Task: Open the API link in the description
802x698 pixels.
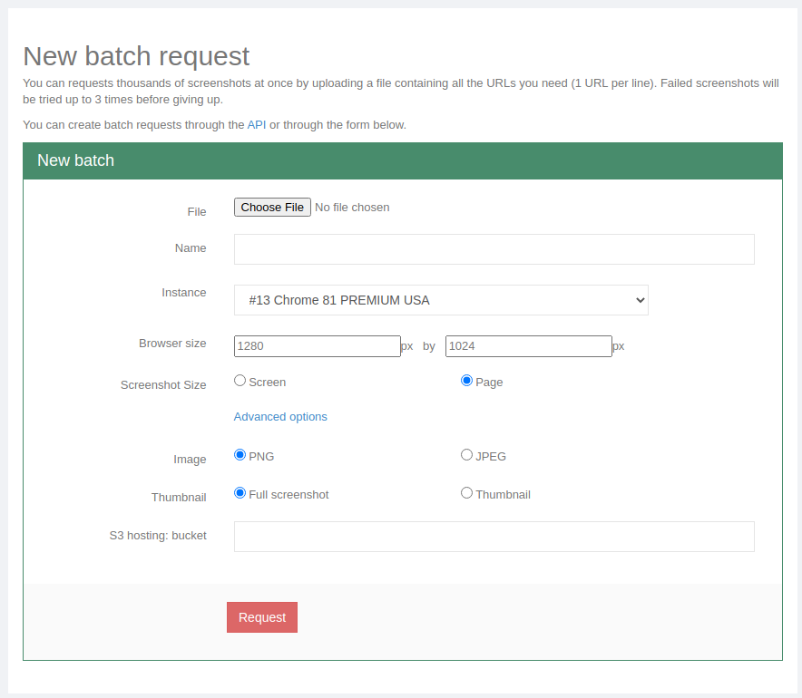Action: click(x=256, y=125)
